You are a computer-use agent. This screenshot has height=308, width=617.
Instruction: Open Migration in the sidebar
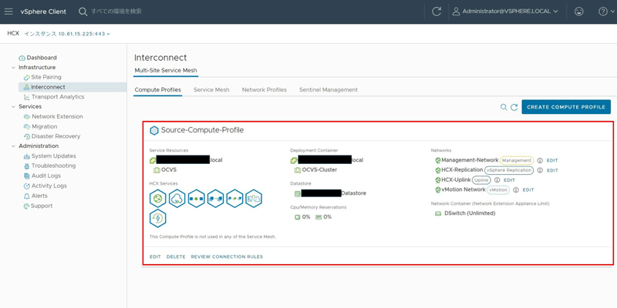41,126
